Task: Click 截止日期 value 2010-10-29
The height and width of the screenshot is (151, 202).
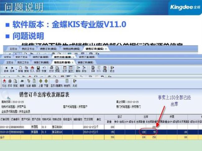Action: (x=133, y=102)
